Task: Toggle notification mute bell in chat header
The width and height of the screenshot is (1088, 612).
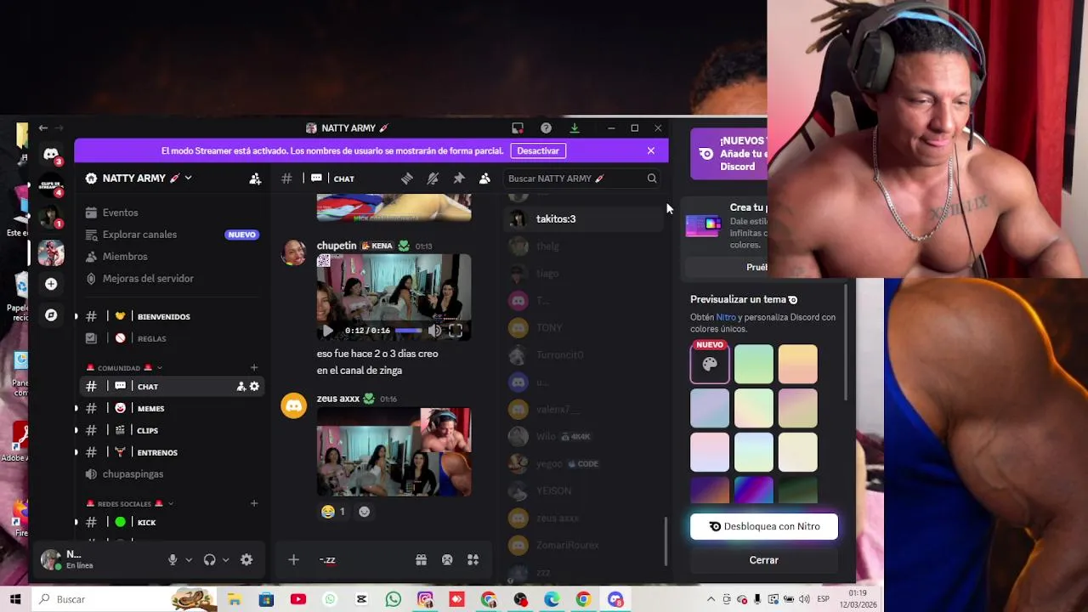Action: pos(433,178)
